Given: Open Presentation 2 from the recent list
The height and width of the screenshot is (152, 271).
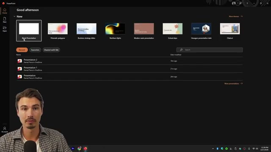Looking at the screenshot, I should pyautogui.click(x=130, y=61).
